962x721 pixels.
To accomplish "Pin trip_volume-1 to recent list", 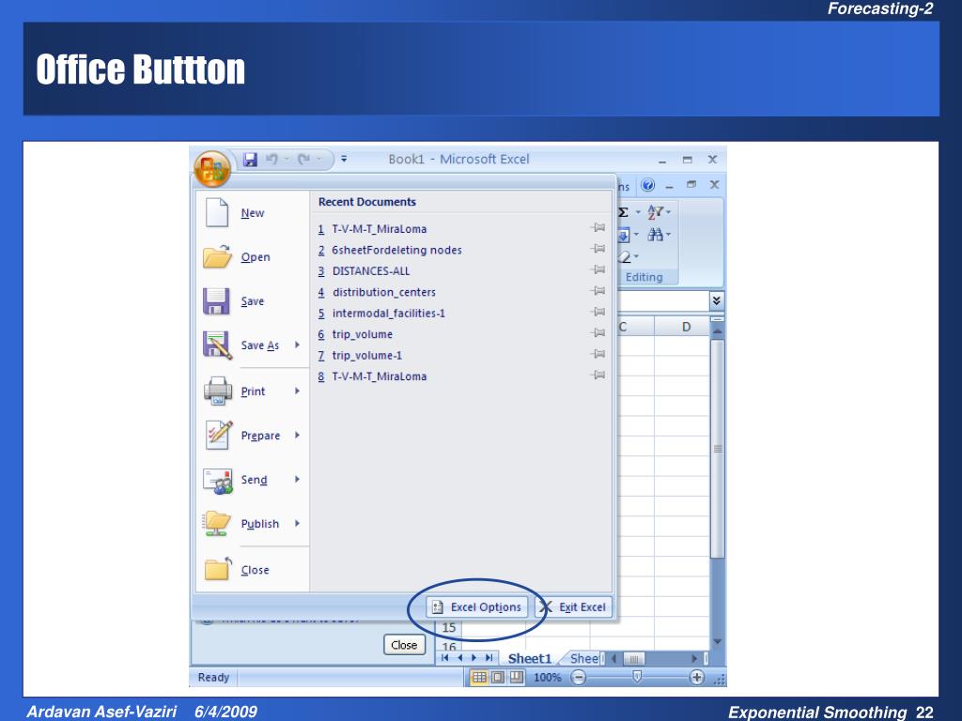I will click(x=598, y=354).
